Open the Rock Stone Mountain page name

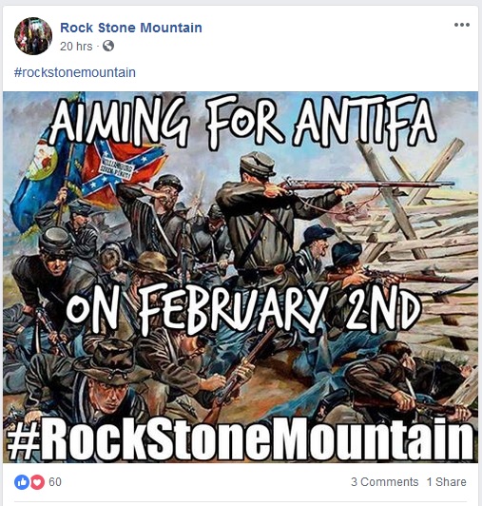(131, 28)
